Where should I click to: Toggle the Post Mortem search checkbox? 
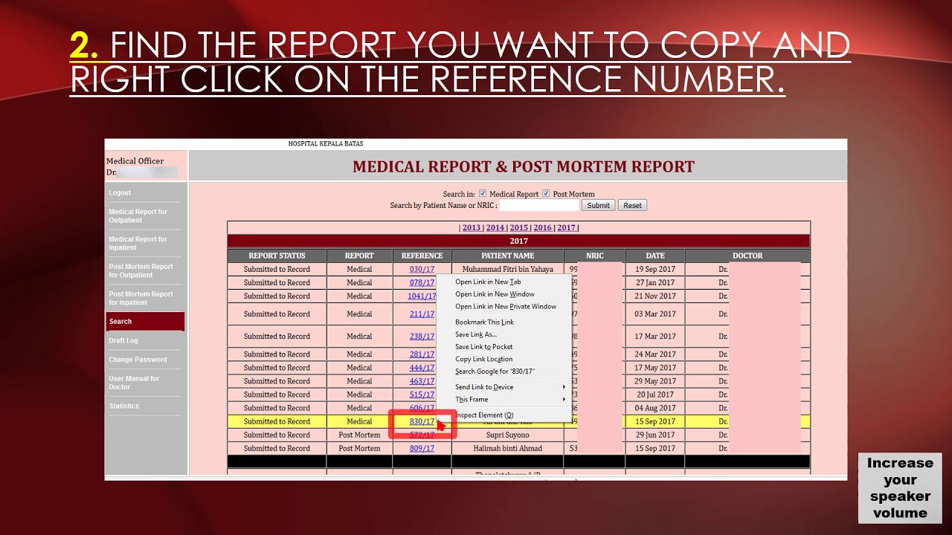pyautogui.click(x=546, y=193)
